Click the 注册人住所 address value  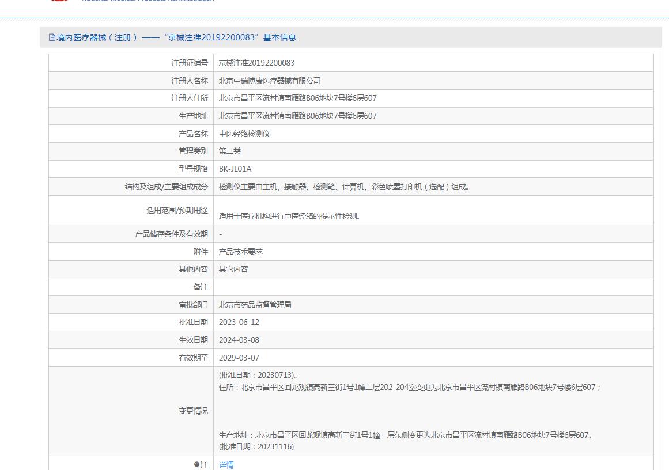coord(297,98)
